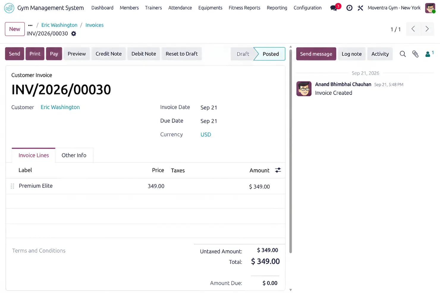
Task: Click the Activity button
Action: (380, 54)
